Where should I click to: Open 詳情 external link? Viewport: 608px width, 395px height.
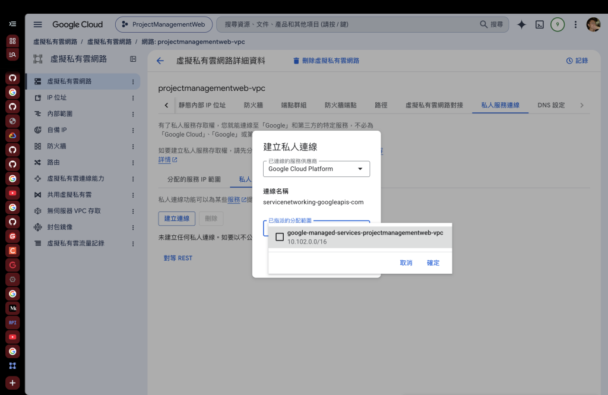[x=167, y=159]
